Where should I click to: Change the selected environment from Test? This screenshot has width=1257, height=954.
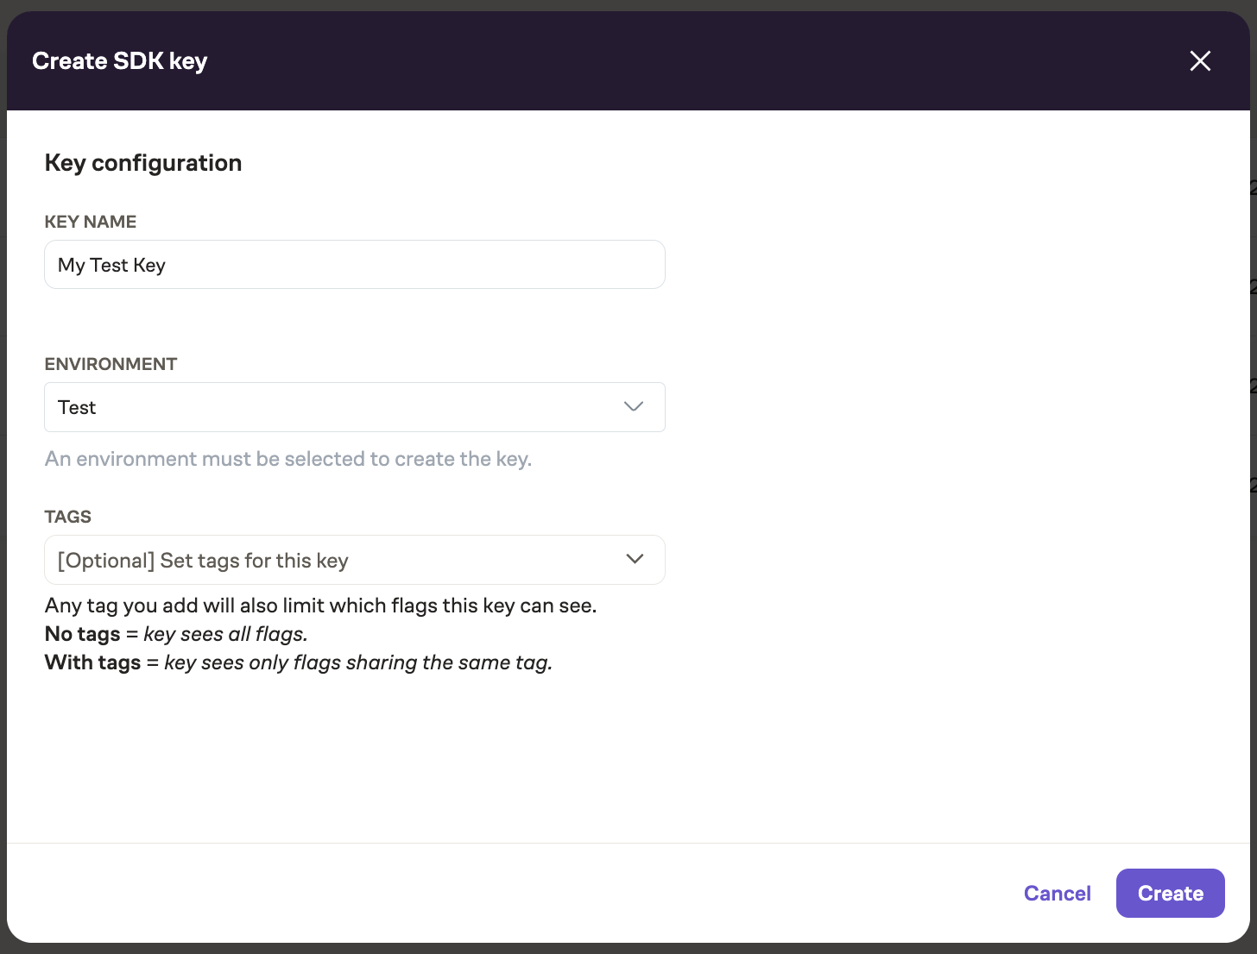[x=354, y=406]
